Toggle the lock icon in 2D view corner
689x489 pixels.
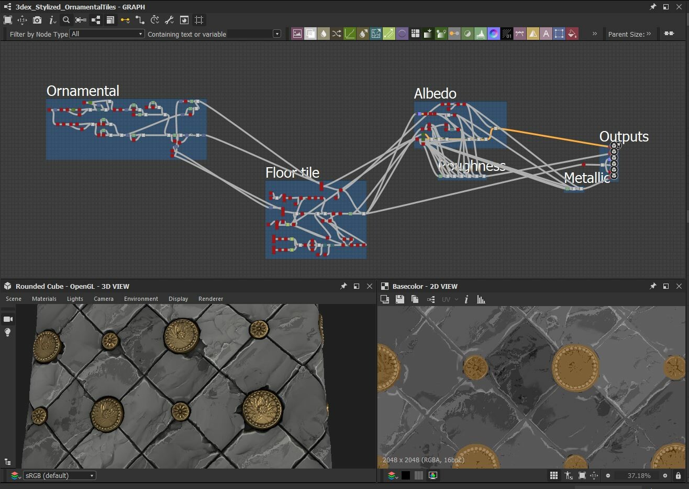(679, 475)
